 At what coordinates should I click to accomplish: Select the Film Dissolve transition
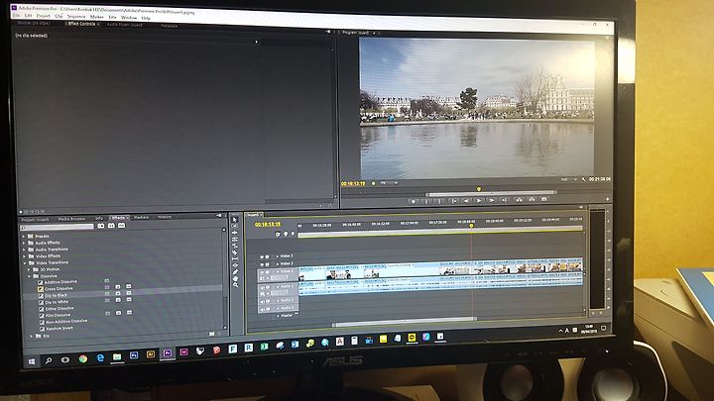pos(58,315)
